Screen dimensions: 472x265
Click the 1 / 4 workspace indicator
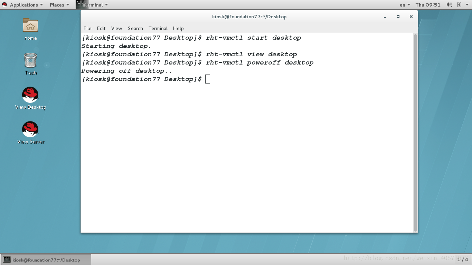[x=463, y=260]
